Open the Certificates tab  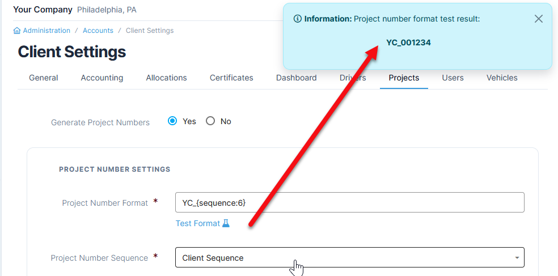pos(231,78)
